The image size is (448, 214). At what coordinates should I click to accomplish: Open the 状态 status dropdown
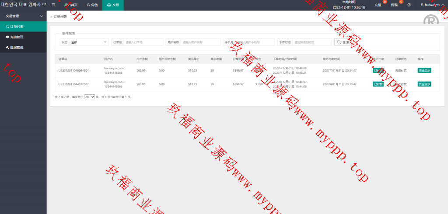point(89,42)
